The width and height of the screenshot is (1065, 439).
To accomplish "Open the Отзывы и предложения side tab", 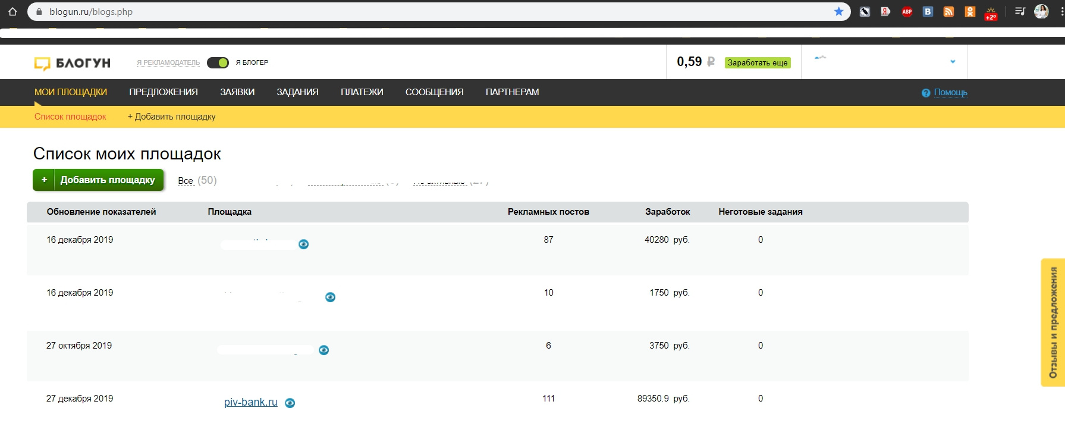I will [x=1053, y=322].
